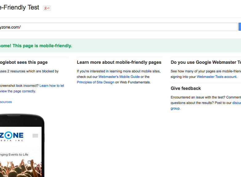Image resolution: width=241 pixels, height=177 pixels.
Task: Click the blue analyze button beside the URL field
Action: tap(240, 27)
